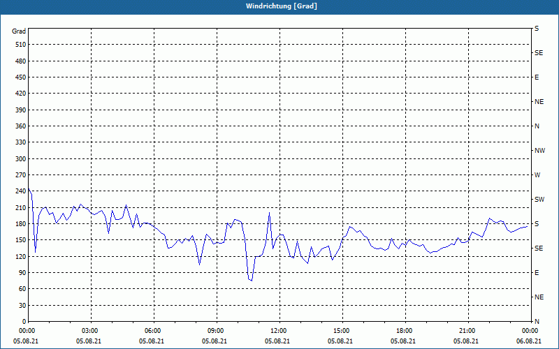Select the 90 y-axis label

[x=22, y=273]
